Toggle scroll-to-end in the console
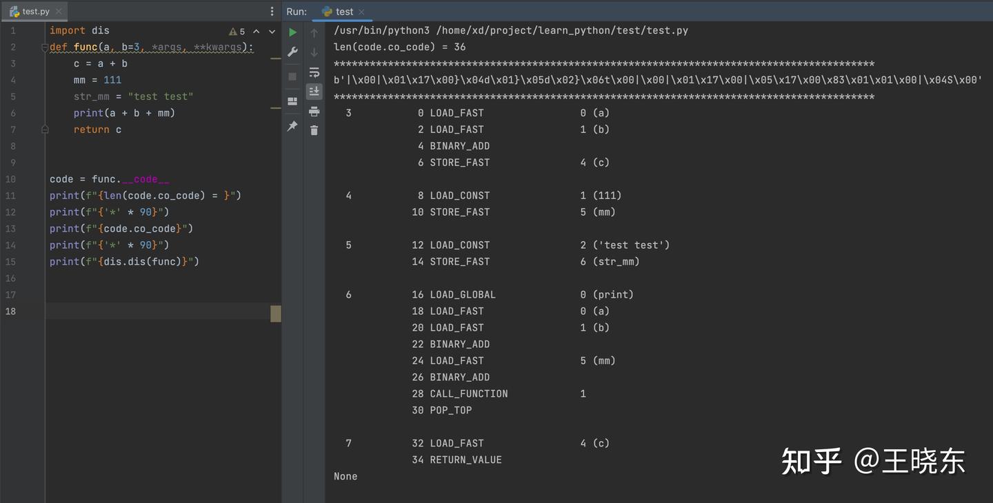 click(314, 92)
